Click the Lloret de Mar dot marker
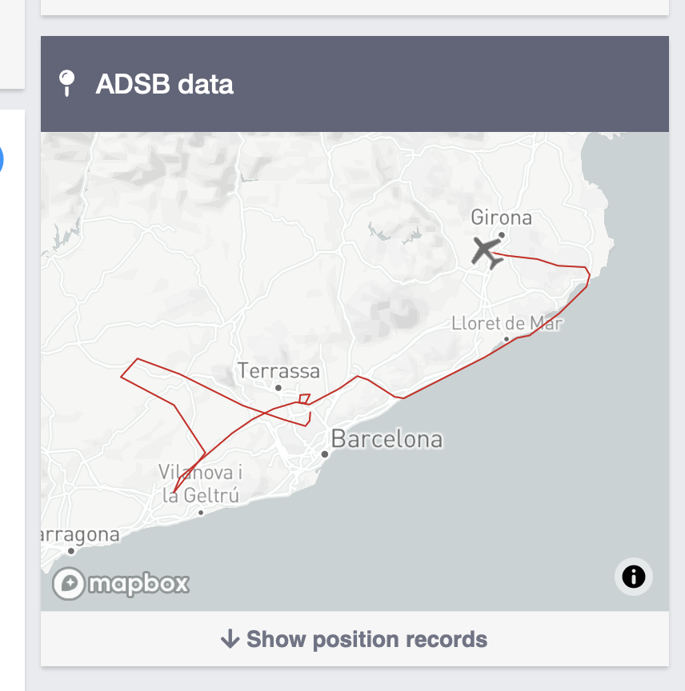 coord(507,339)
